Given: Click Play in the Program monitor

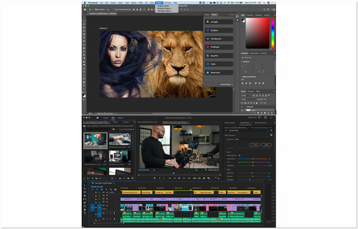Looking at the screenshot, I should click(179, 178).
